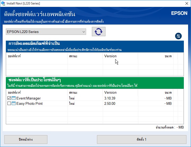Check the Easy Photo Print checkbox
The height and width of the screenshot is (147, 191).
tap(9, 103)
